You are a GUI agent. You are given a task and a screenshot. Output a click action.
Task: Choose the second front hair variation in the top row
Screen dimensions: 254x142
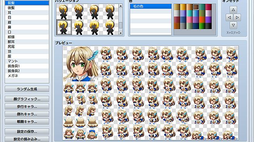click(79, 12)
